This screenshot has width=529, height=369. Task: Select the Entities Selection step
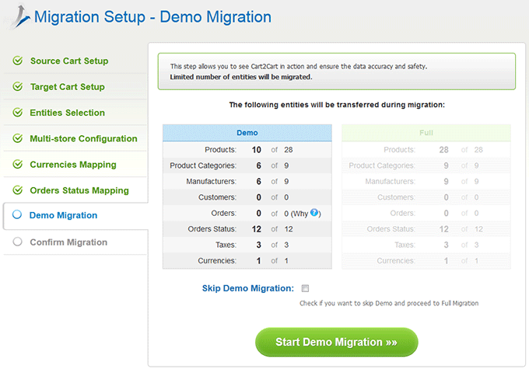67,113
